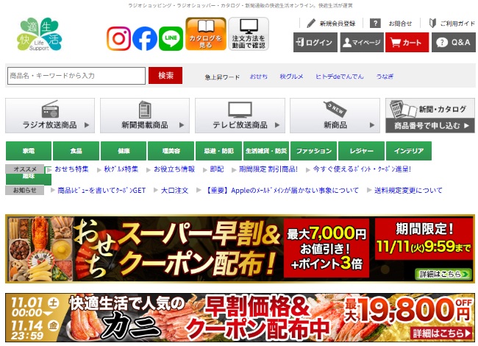Click trending word おせち

259,77
